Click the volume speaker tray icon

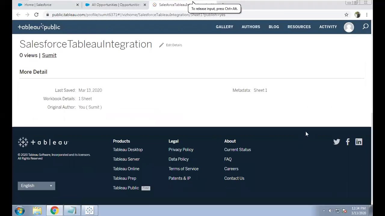pyautogui.click(x=331, y=211)
